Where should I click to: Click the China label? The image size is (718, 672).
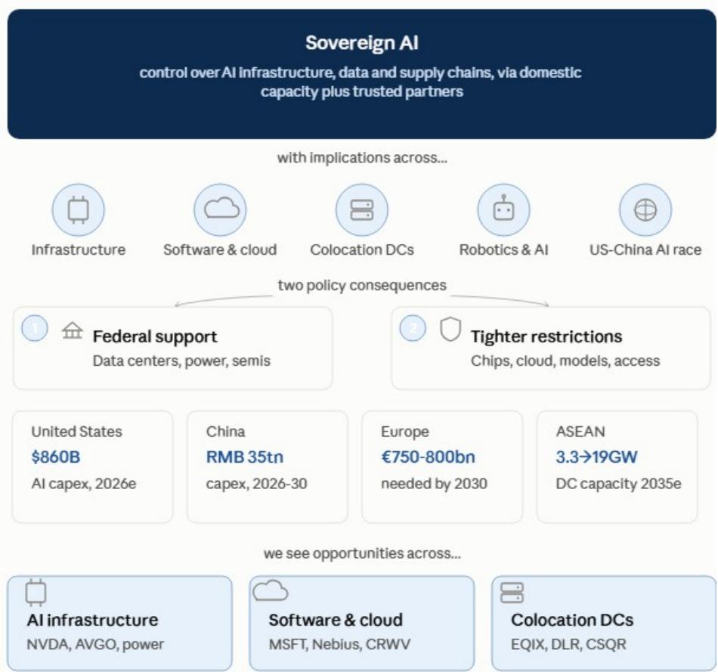pyautogui.click(x=225, y=432)
